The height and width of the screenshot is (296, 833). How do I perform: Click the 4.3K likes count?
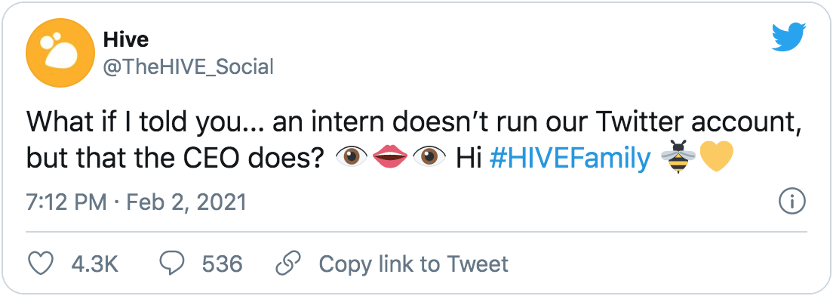94,264
